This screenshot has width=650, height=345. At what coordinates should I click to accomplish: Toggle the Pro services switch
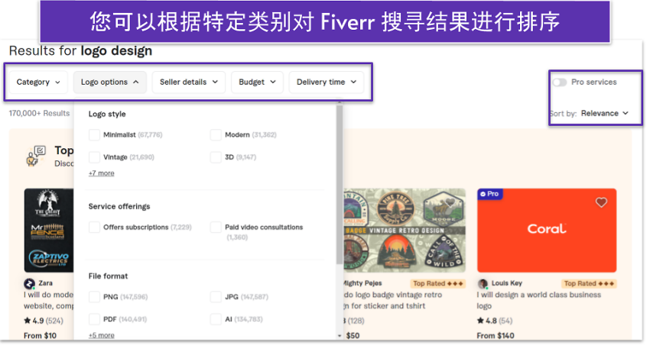tap(559, 82)
